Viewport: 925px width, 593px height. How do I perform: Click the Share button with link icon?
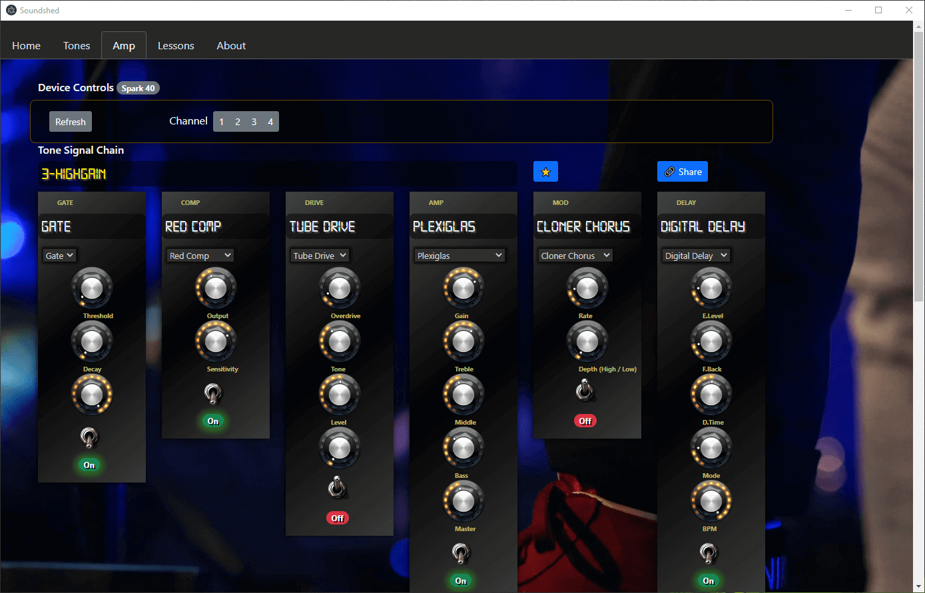click(683, 172)
